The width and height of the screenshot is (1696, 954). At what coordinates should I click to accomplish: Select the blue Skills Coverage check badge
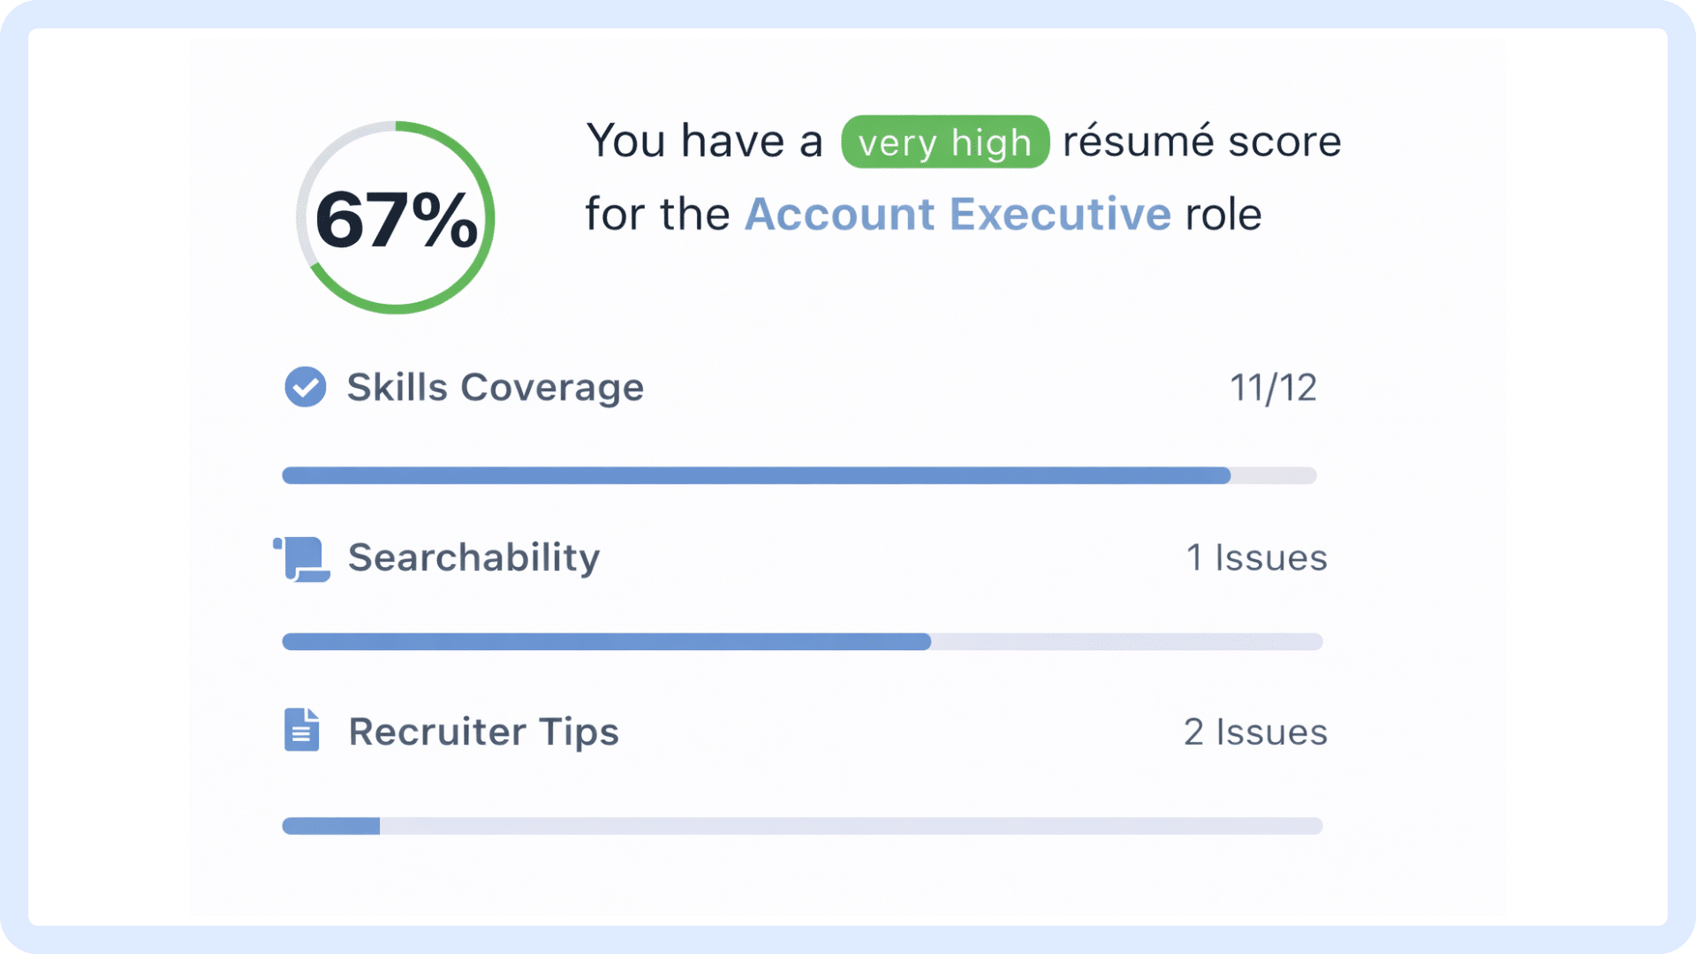(304, 387)
